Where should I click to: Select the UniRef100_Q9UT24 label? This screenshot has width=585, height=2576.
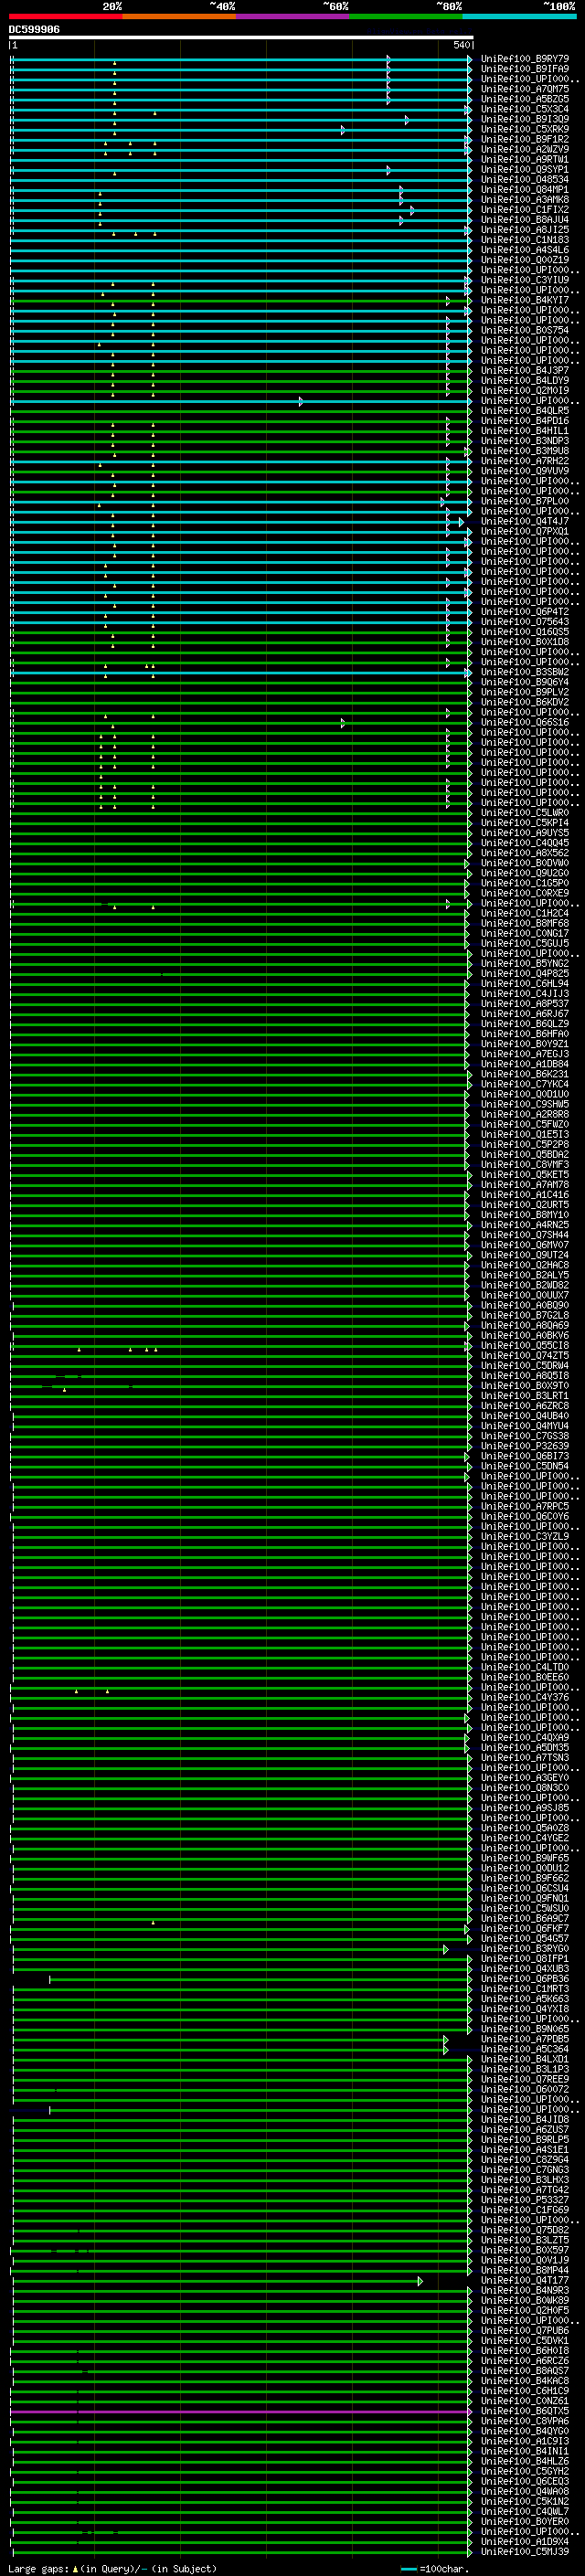(x=525, y=1256)
